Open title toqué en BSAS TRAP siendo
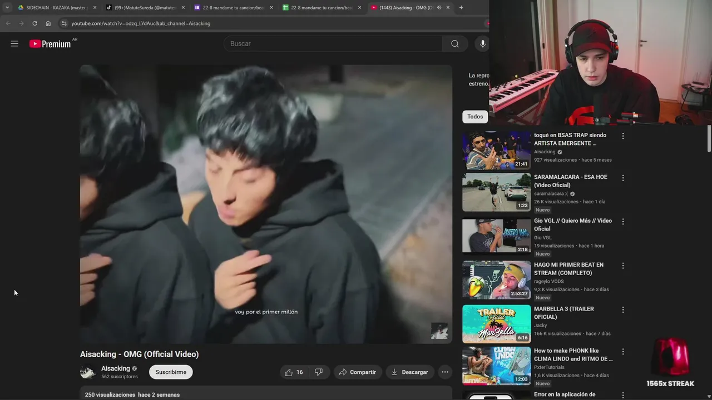712x400 pixels. 570,139
